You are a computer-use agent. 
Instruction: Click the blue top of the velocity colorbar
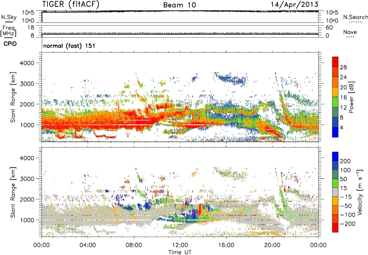[335, 156]
